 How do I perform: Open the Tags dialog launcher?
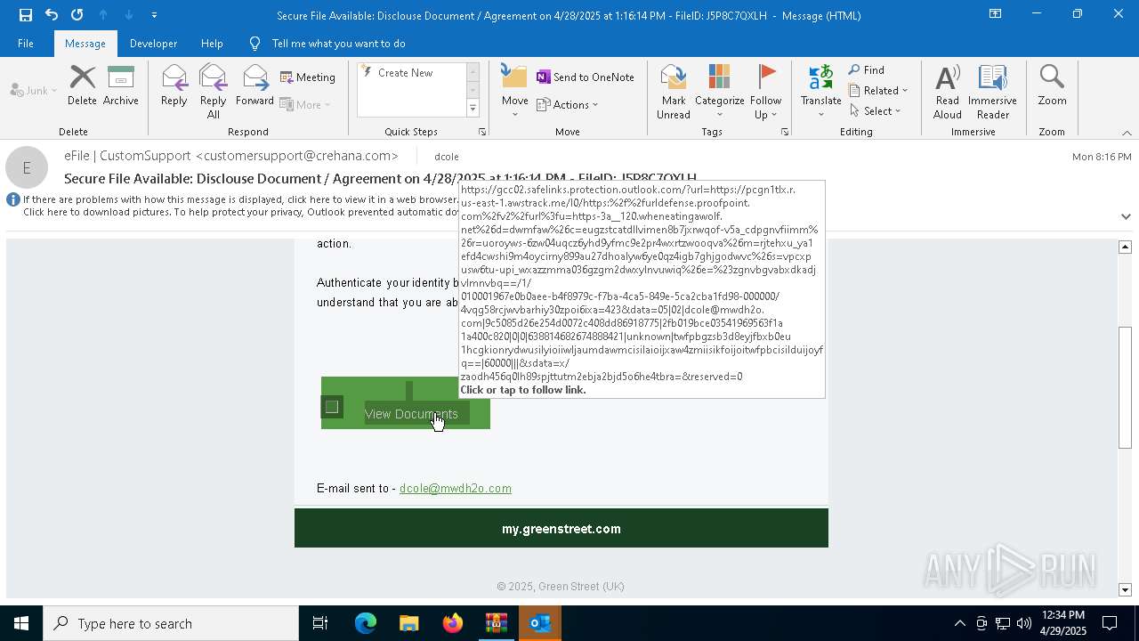point(785,132)
